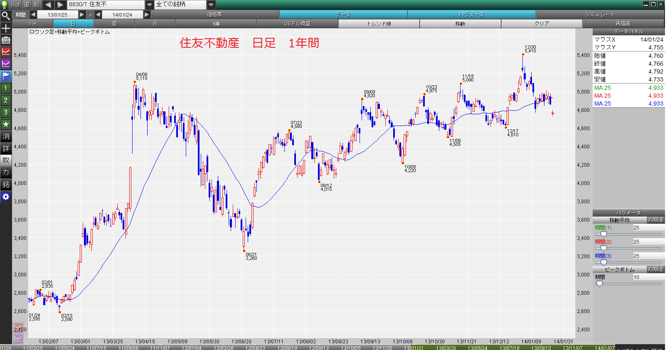Expand the stock code 8830/T dropdown

pos(150,5)
